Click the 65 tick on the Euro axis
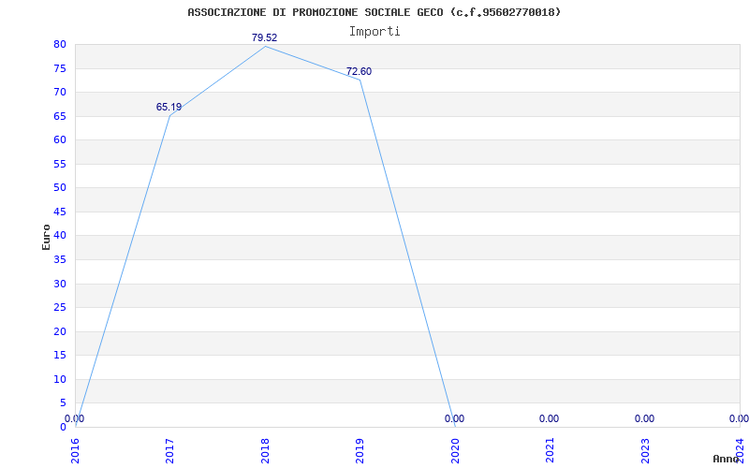This screenshot has width=749, height=468. tap(60, 116)
